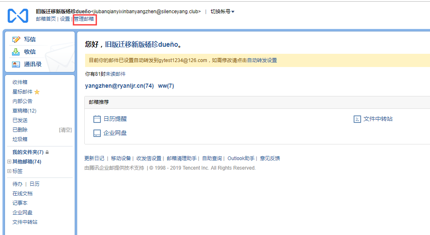This screenshot has height=235, width=430.
Task: Open 管理邮箱 in the top navigation
Action: click(x=84, y=19)
